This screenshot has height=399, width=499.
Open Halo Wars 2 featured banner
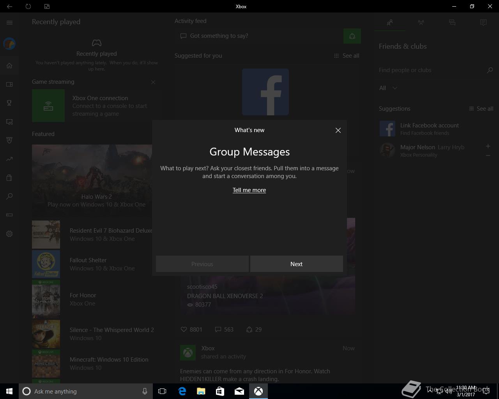tap(92, 181)
